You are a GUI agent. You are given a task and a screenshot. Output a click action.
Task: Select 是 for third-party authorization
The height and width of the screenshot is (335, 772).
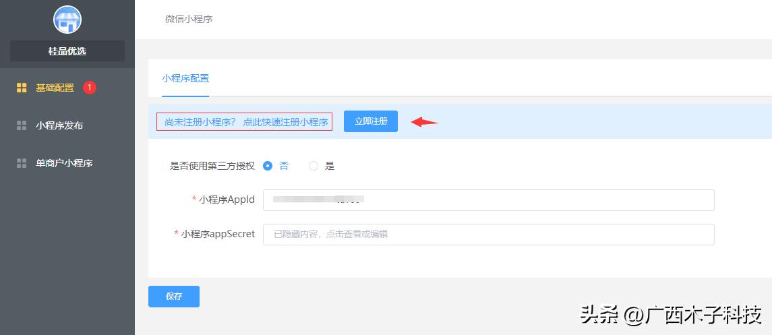[314, 166]
